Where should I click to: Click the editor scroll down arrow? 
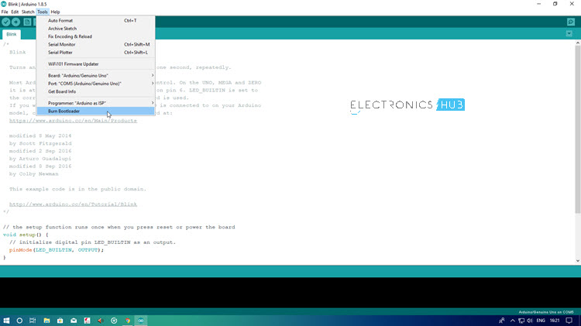pos(578,260)
